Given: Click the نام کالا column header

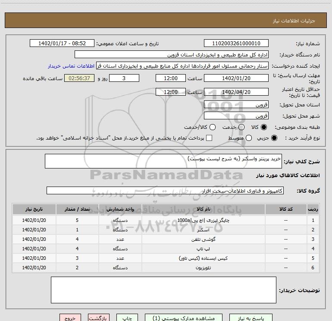Looking at the screenshot, I should pos(203,209).
